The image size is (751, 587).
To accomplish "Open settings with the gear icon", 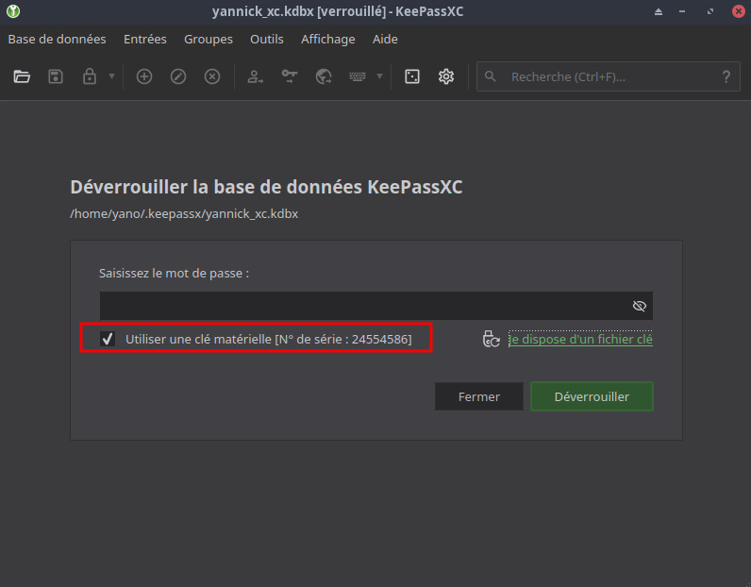I will click(x=446, y=76).
